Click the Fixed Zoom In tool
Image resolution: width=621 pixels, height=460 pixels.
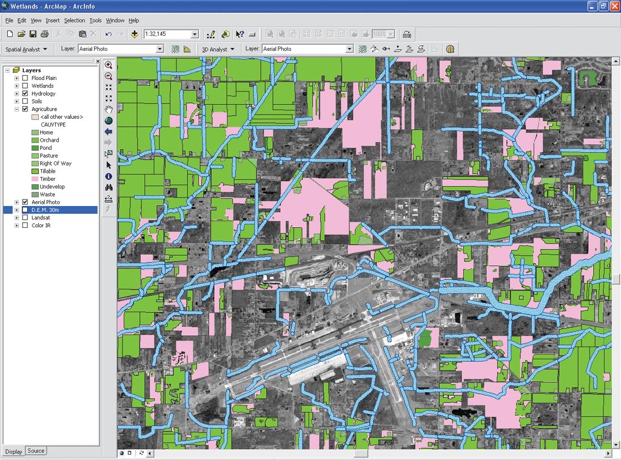click(x=109, y=87)
